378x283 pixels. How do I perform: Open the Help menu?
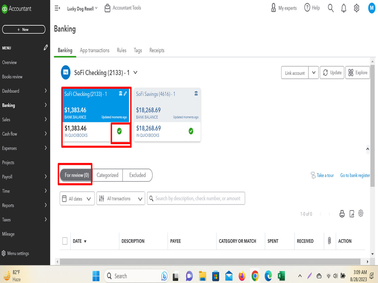(x=312, y=8)
